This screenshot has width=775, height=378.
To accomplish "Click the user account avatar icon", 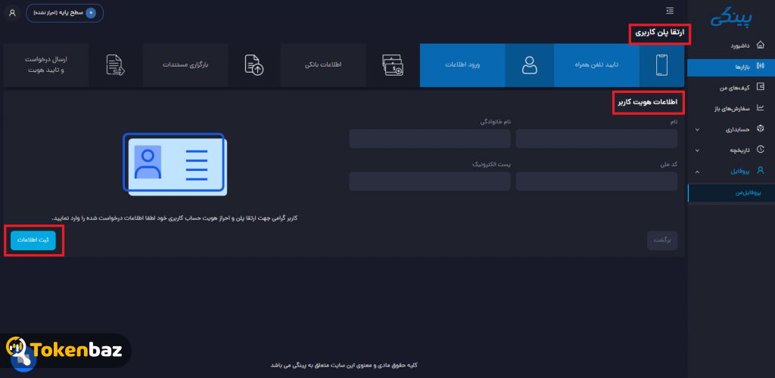I will tap(12, 13).
